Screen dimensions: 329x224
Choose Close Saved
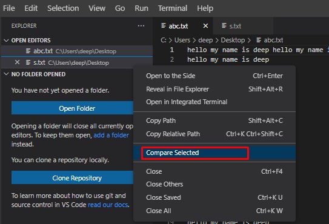click(214, 197)
